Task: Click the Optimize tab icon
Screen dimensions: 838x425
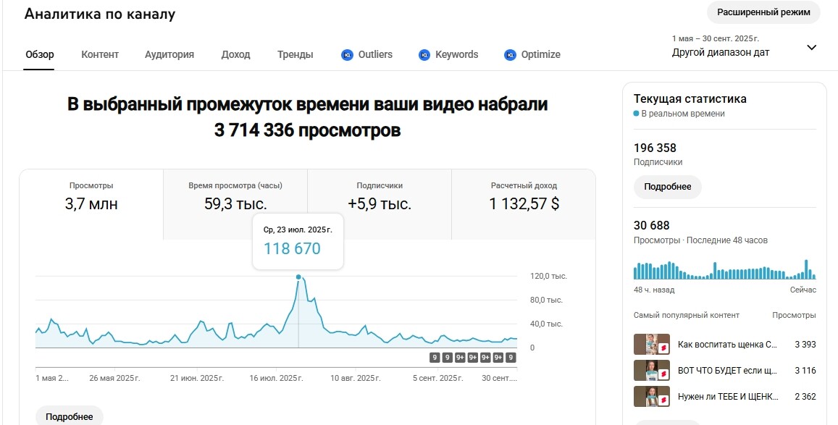Action: [x=511, y=54]
